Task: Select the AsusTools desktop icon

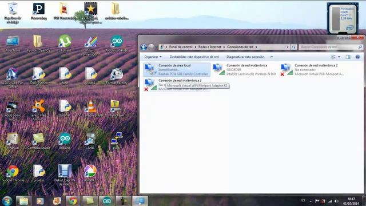Action: tap(13, 43)
